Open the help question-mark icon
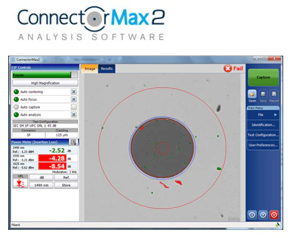The height and width of the screenshot is (238, 297). click(x=263, y=215)
